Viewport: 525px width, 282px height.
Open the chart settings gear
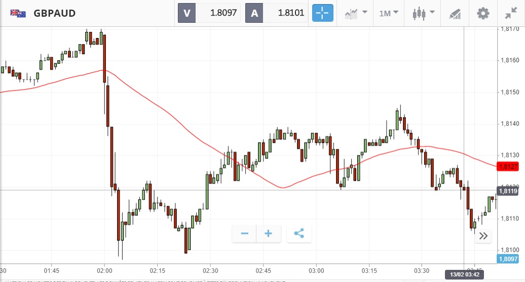pos(483,13)
